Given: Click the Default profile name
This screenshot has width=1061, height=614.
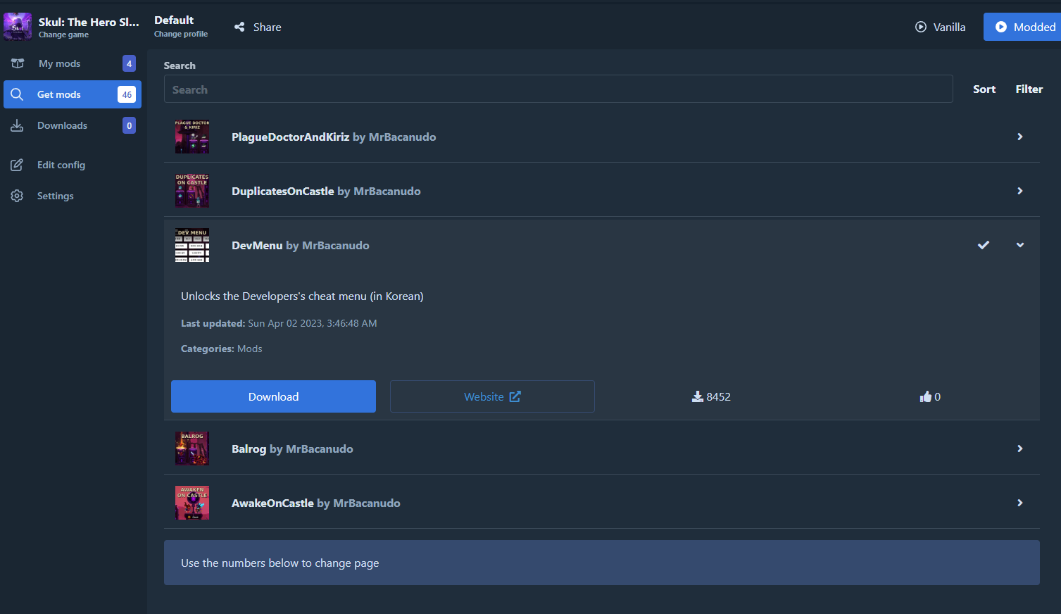Looking at the screenshot, I should pos(174,20).
